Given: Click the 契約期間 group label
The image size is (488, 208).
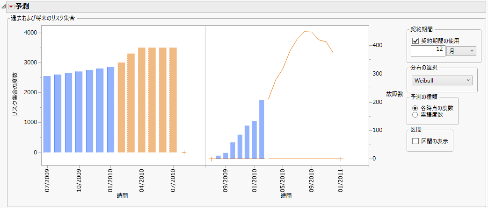Looking at the screenshot, I should click(x=422, y=29).
